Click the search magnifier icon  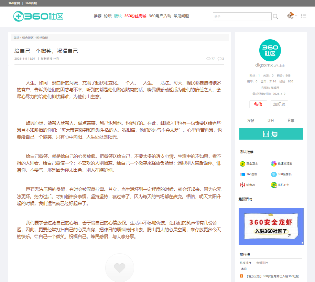pos(275,16)
